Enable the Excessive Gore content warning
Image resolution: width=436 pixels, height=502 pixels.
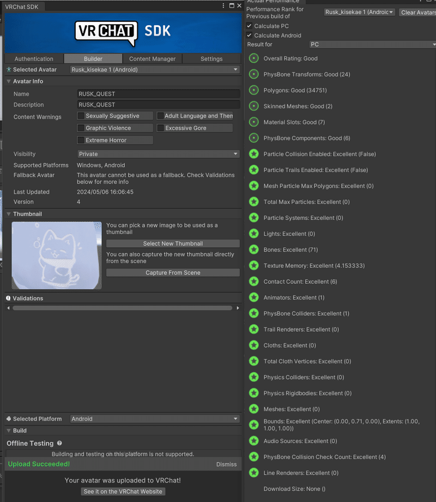point(161,128)
